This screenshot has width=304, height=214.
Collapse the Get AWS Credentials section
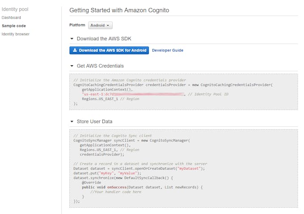pyautogui.click(x=72, y=66)
